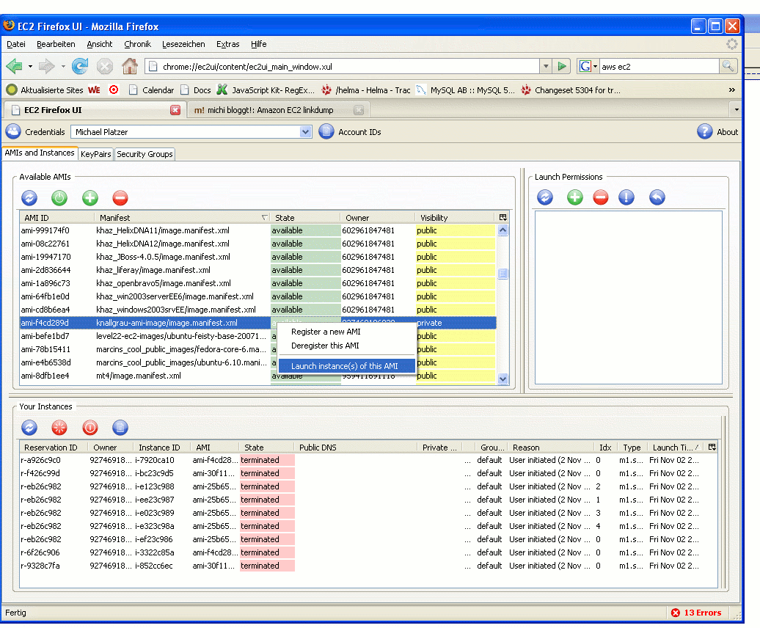The image size is (760, 628).
Task: Click the Account IDs button
Action: click(350, 132)
